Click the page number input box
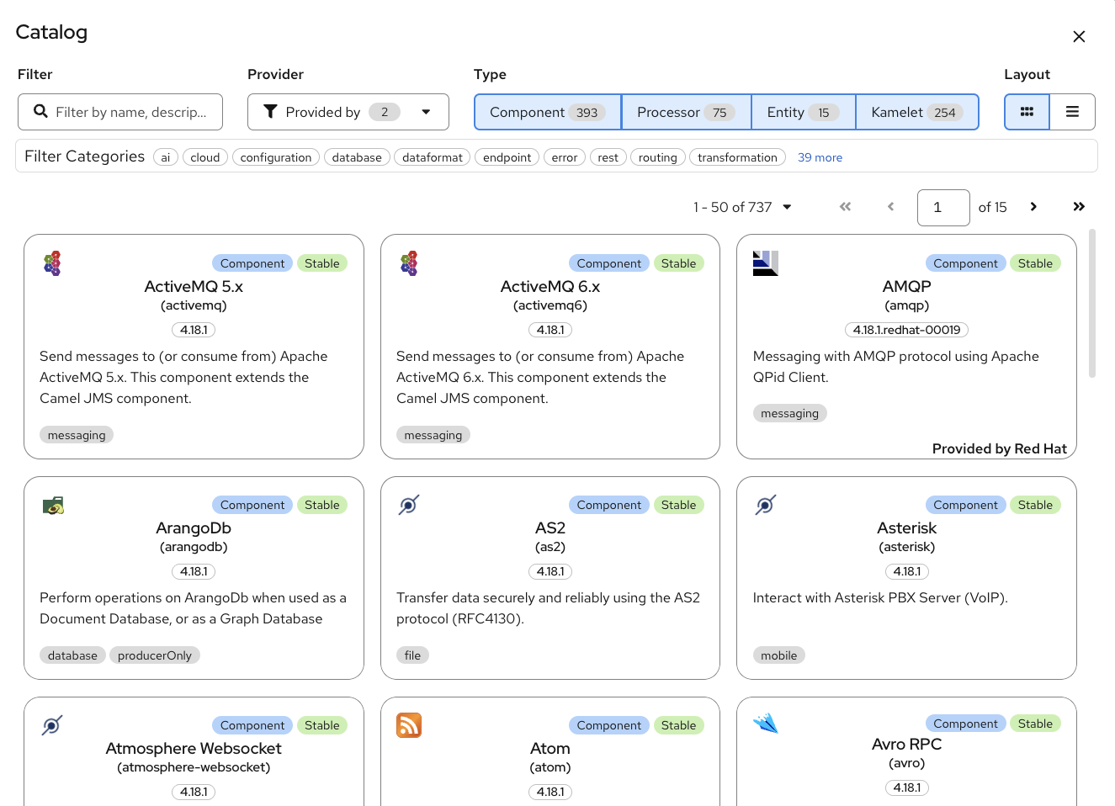The image size is (1115, 806). click(x=943, y=207)
